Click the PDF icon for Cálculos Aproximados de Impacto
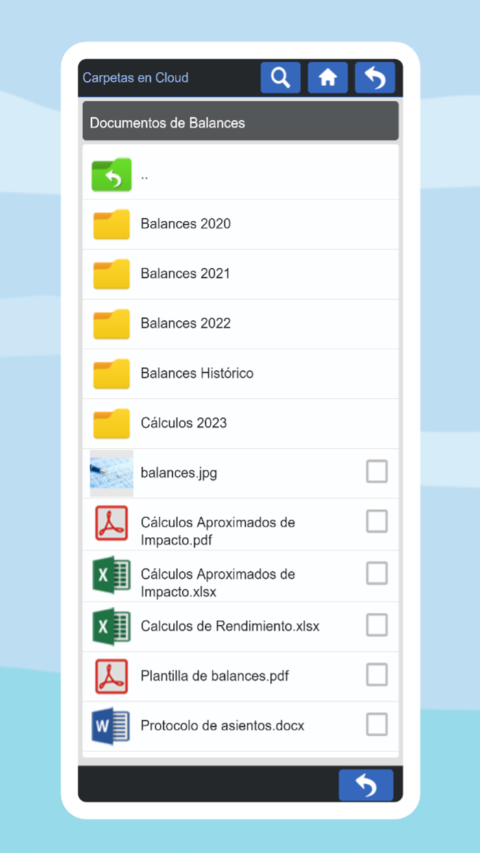 pyautogui.click(x=110, y=522)
